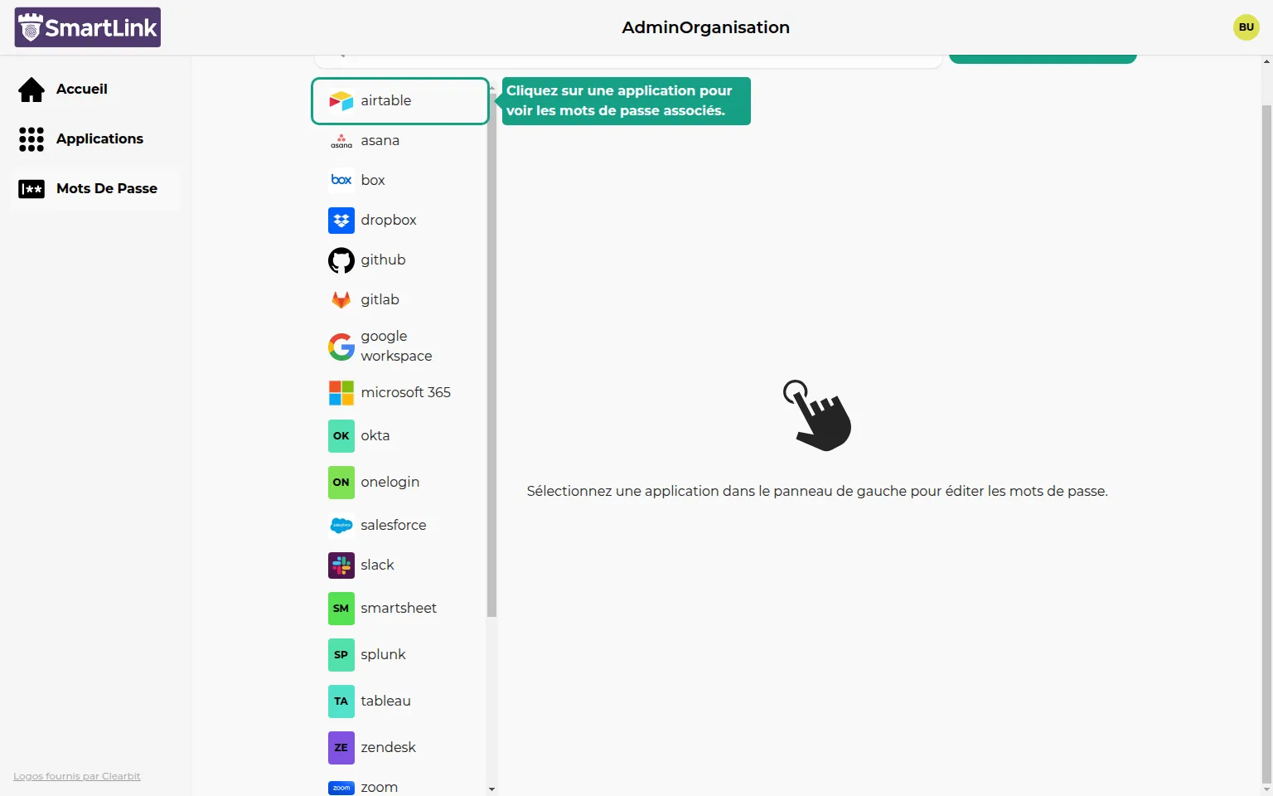Choose salesforce label in list
This screenshot has width=1273, height=796.
394,526
